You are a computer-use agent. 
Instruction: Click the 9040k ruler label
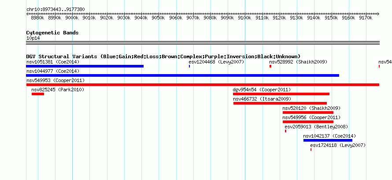141,18
